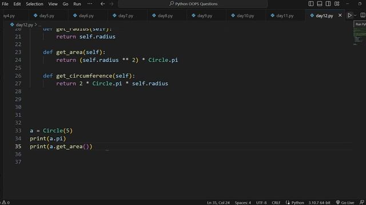
Task: Toggle the bottom panel layout icon
Action: [x=320, y=4]
